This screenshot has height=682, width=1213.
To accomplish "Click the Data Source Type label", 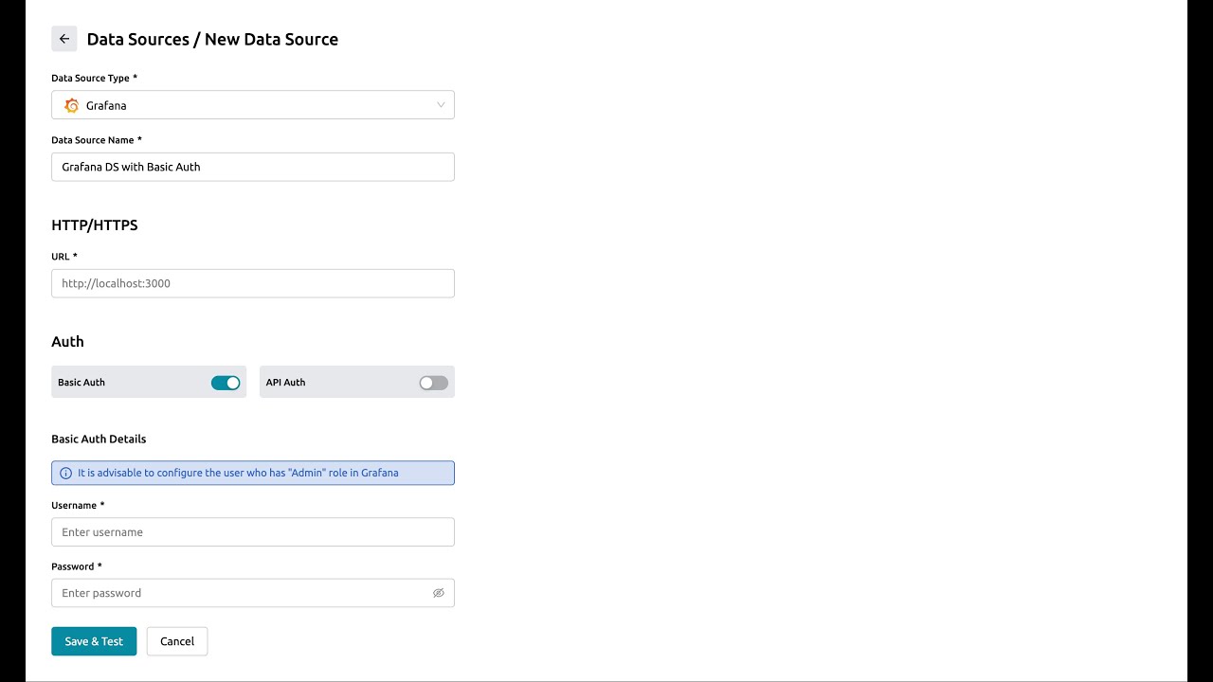I will click(91, 78).
